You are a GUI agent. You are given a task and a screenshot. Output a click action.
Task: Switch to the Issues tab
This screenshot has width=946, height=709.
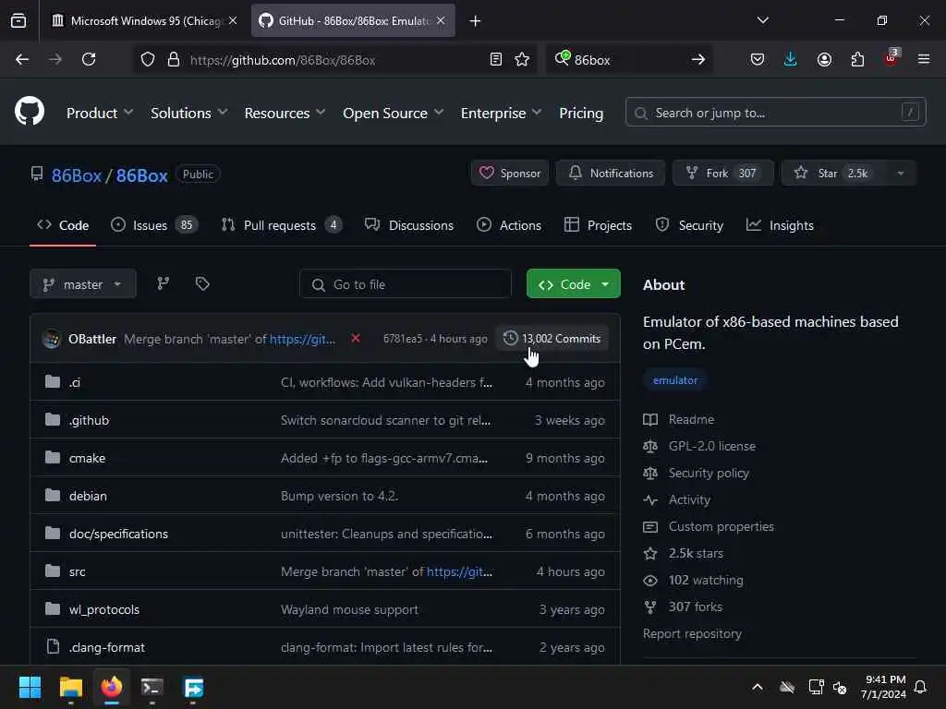[154, 225]
